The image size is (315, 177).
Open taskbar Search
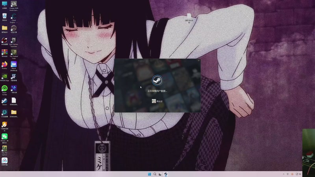point(155,174)
